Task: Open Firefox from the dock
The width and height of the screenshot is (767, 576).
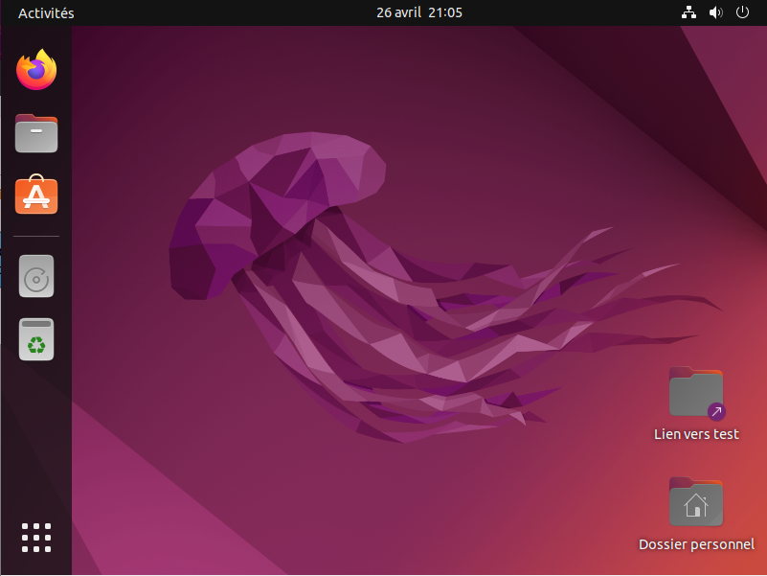Action: (x=36, y=70)
